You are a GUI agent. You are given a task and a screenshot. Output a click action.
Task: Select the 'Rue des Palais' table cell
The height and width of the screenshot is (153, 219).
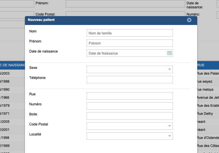click(x=208, y=73)
